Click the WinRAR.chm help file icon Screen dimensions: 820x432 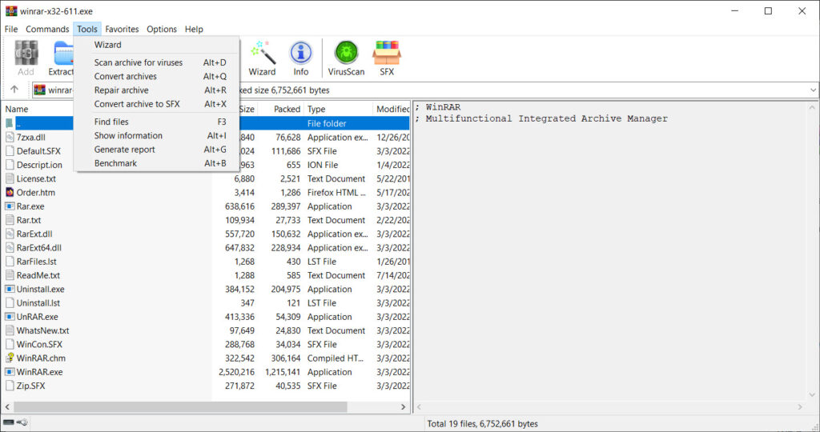point(10,358)
